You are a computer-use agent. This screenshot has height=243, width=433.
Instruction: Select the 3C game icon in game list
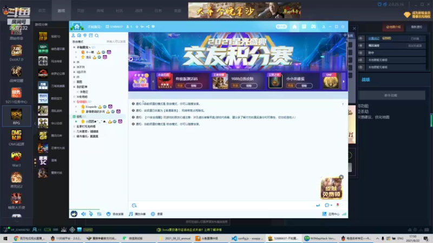43,160
